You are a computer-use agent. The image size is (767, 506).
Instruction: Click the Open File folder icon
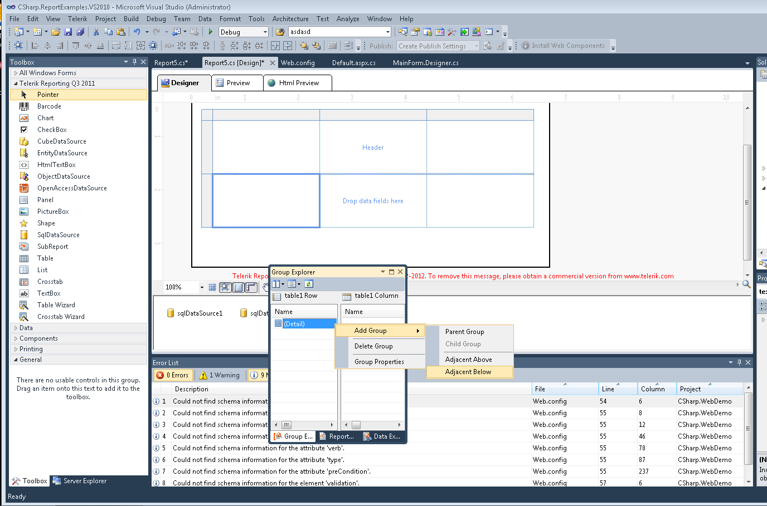click(56, 32)
